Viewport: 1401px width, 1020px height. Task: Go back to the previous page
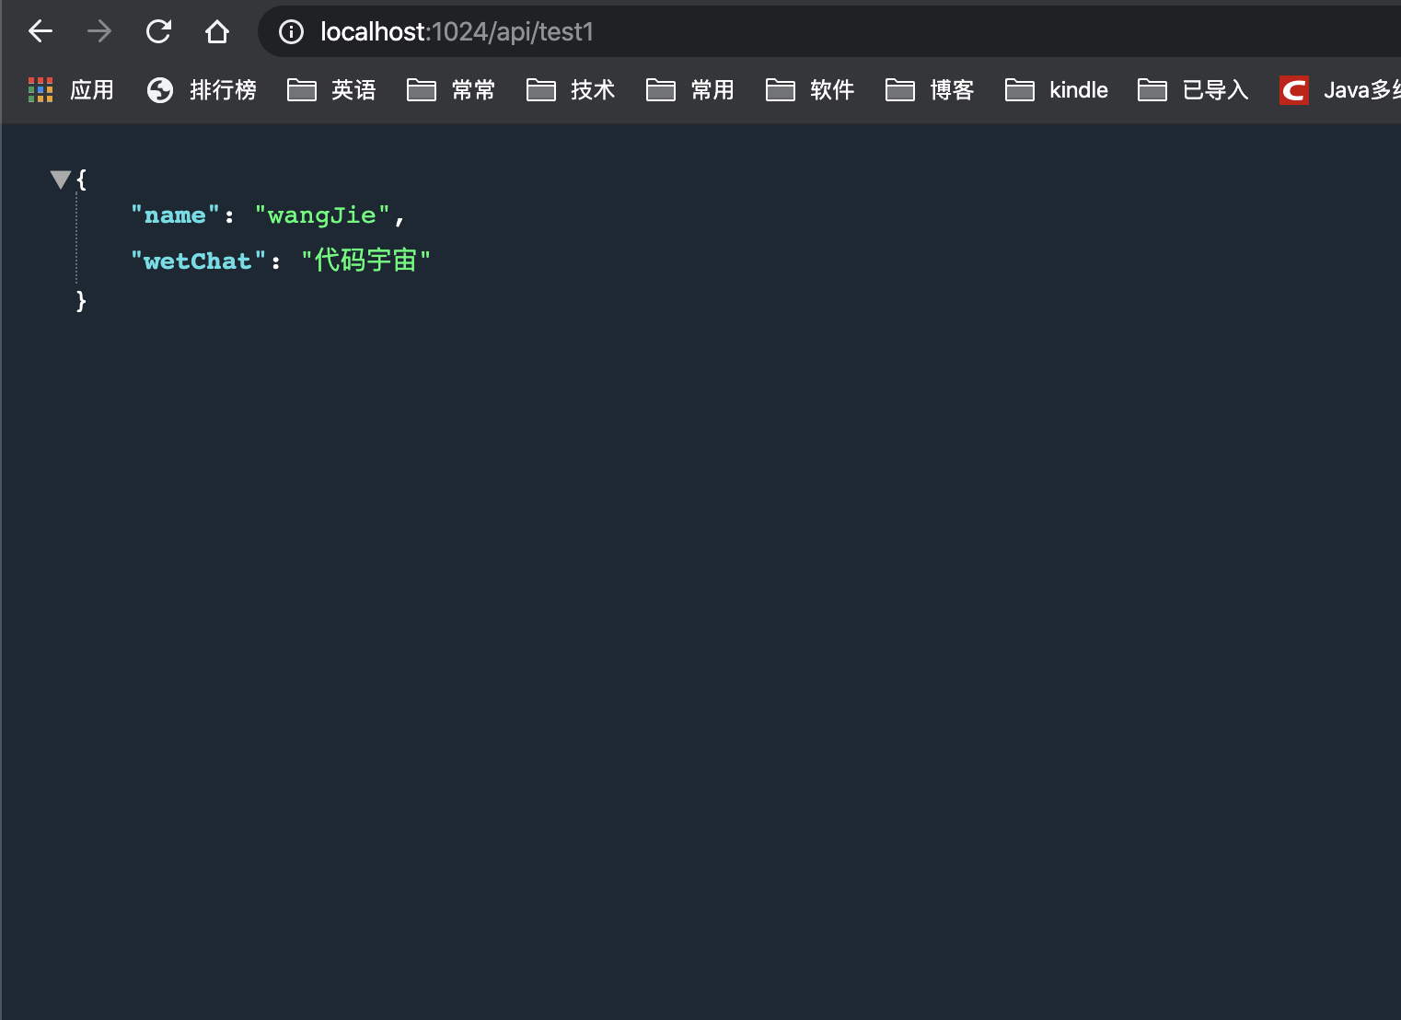tap(41, 31)
